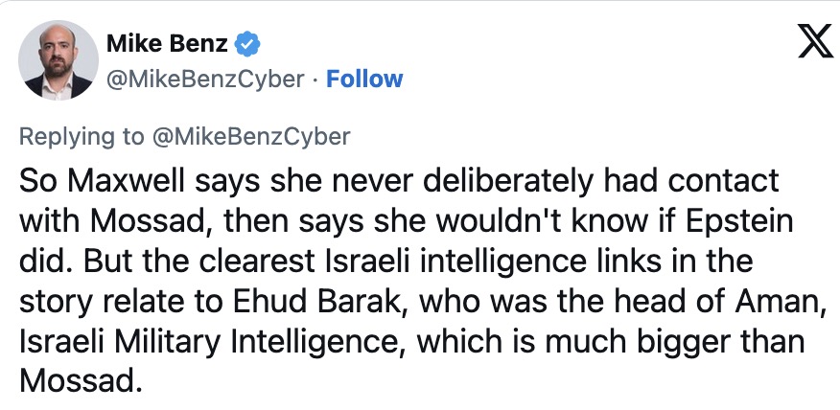Click the blue verified badge icon
This screenshot has height=410, width=840.
248,44
